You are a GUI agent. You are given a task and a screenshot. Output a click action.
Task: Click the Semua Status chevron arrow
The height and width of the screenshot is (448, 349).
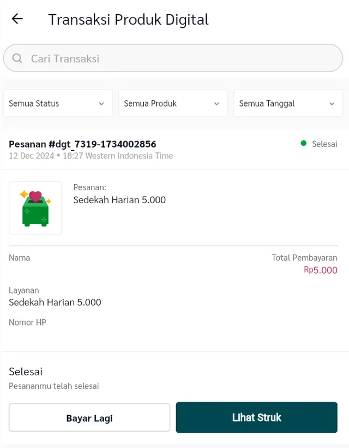(101, 104)
